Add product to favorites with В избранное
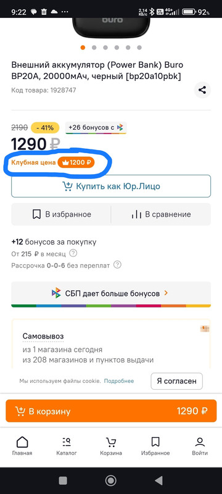The height and width of the screenshot is (494, 222). pos(61,214)
